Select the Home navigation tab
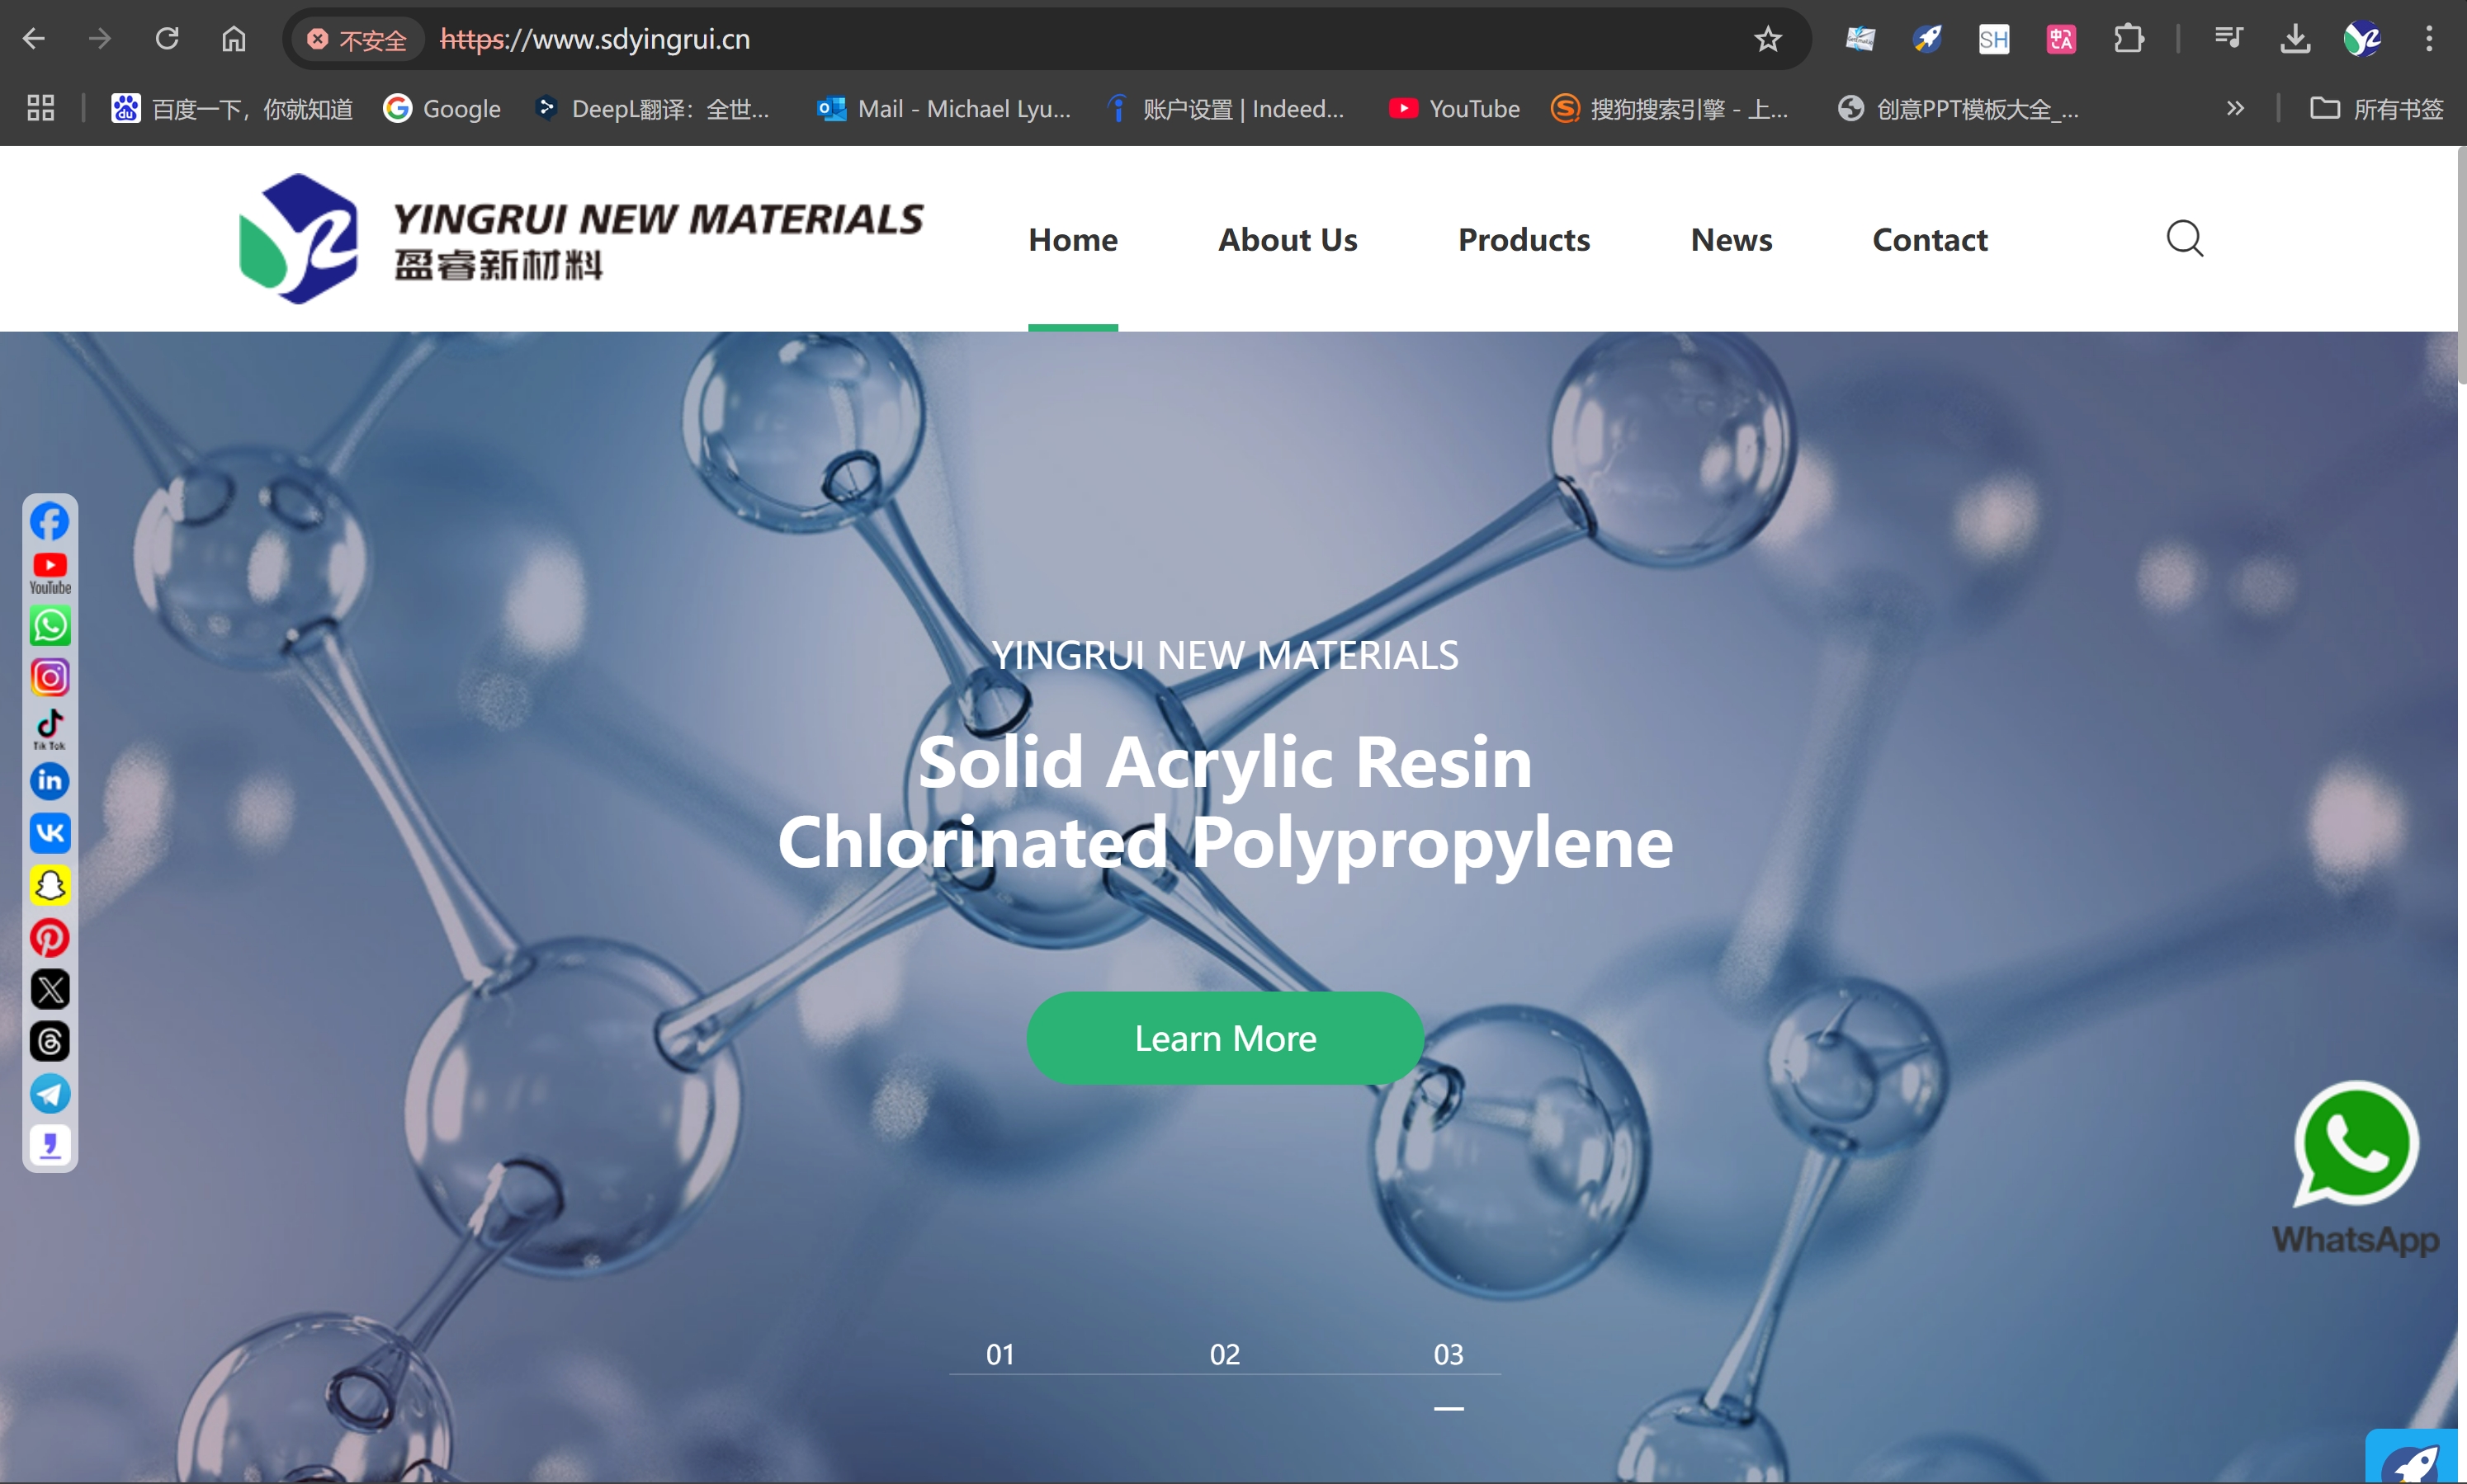The height and width of the screenshot is (1484, 2467). coord(1072,239)
